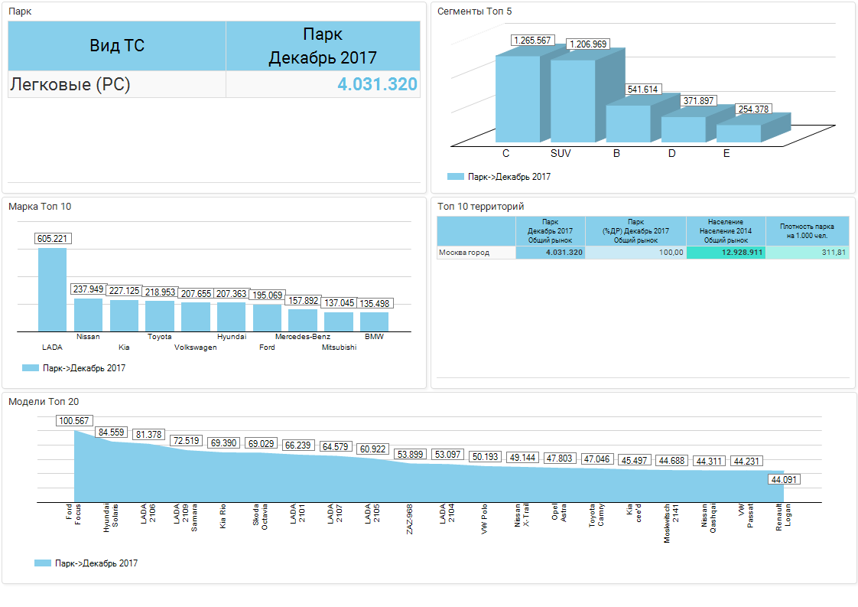Image resolution: width=858 pixels, height=607 pixels.
Task: Click the LADA bar in Марка Топ 10
Action: click(52, 289)
